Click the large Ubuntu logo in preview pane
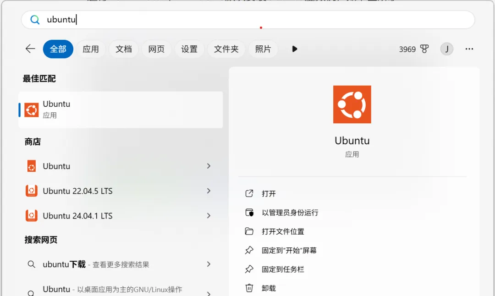The height and width of the screenshot is (296, 495). point(352,104)
